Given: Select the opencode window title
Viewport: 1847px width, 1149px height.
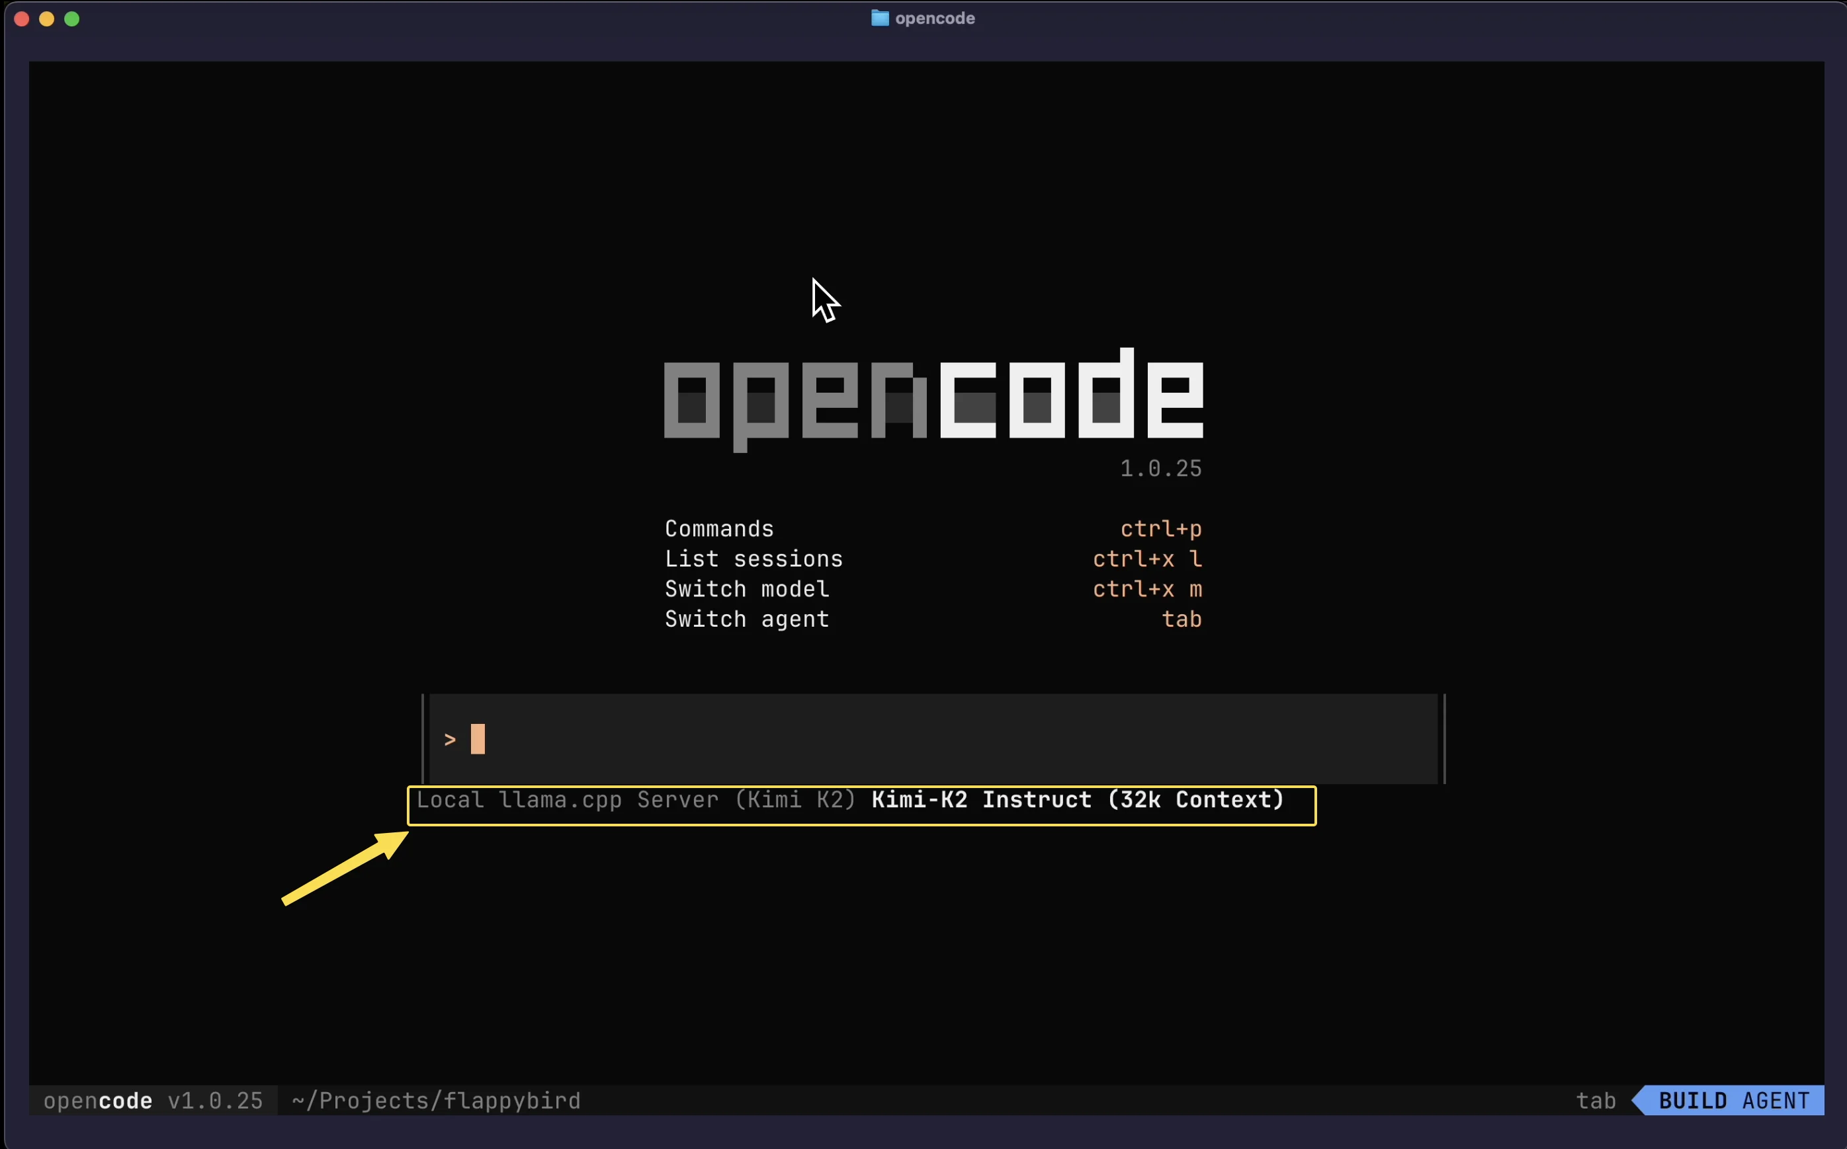Looking at the screenshot, I should click(935, 19).
